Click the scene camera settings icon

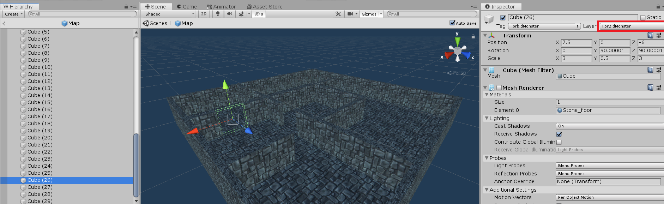[x=350, y=14]
